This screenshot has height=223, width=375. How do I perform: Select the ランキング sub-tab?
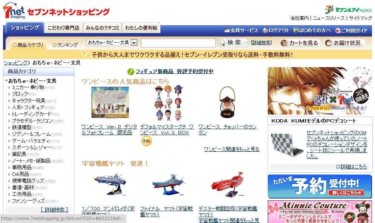point(65,45)
